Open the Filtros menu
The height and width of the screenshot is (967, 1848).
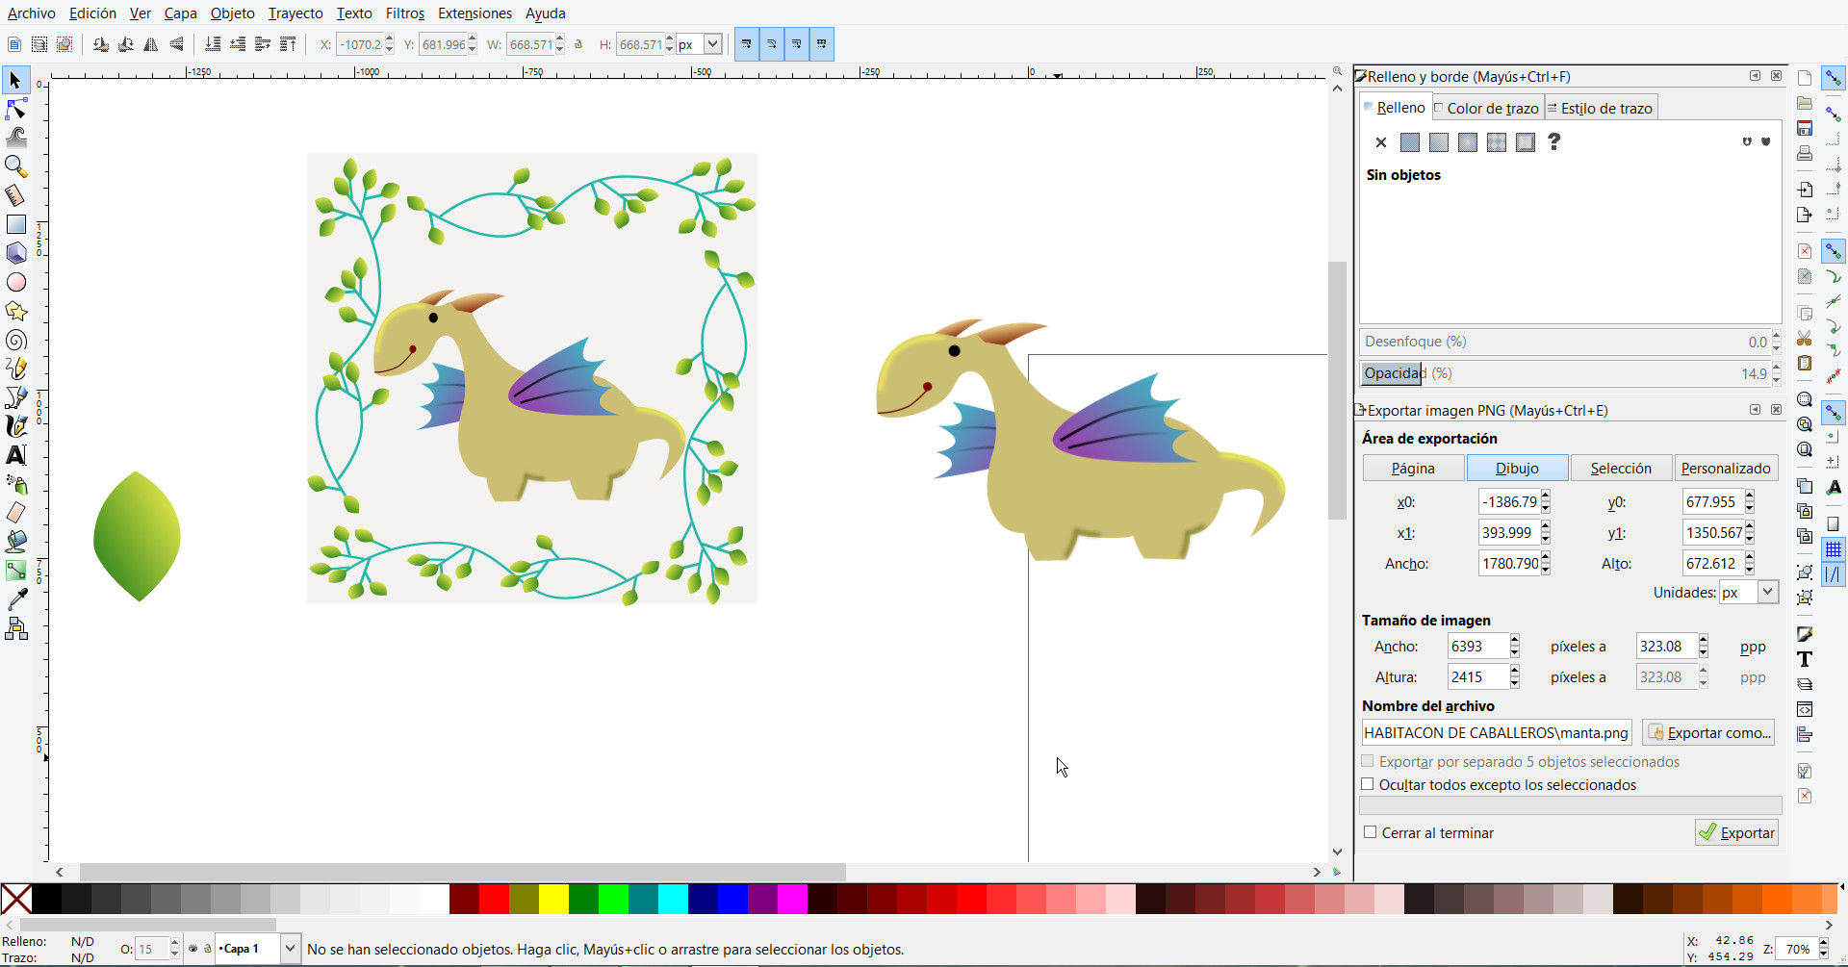pos(404,13)
